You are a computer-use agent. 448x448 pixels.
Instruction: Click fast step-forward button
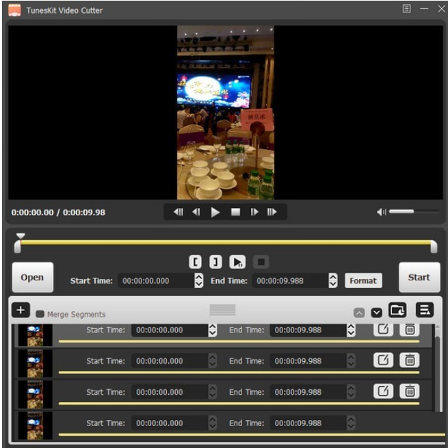click(272, 212)
